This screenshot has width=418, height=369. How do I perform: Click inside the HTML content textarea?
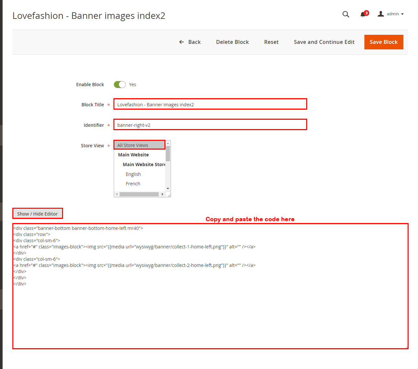(210, 286)
